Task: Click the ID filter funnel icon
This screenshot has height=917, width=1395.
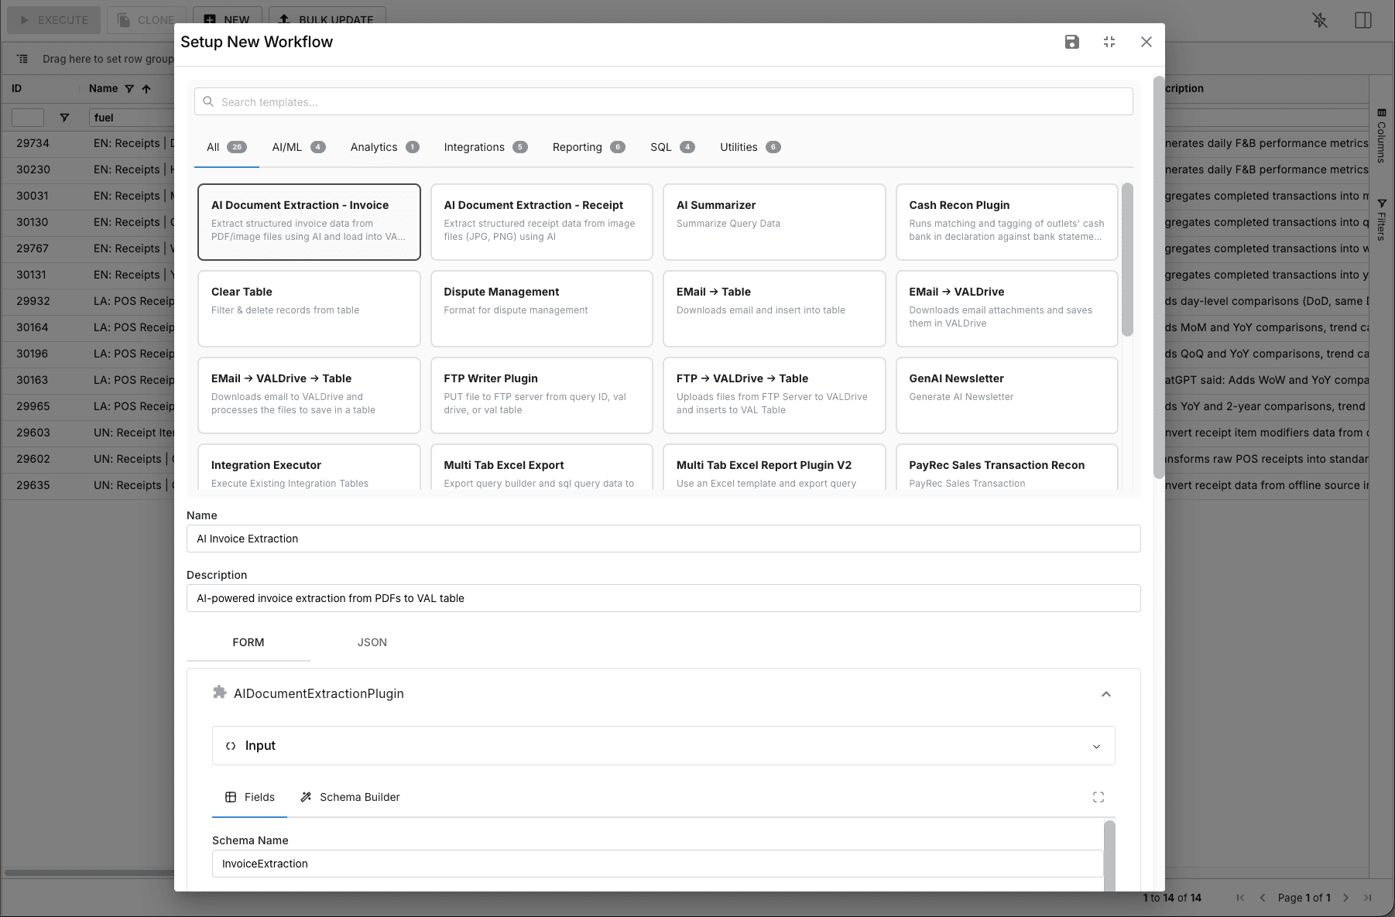Action: pyautogui.click(x=64, y=118)
